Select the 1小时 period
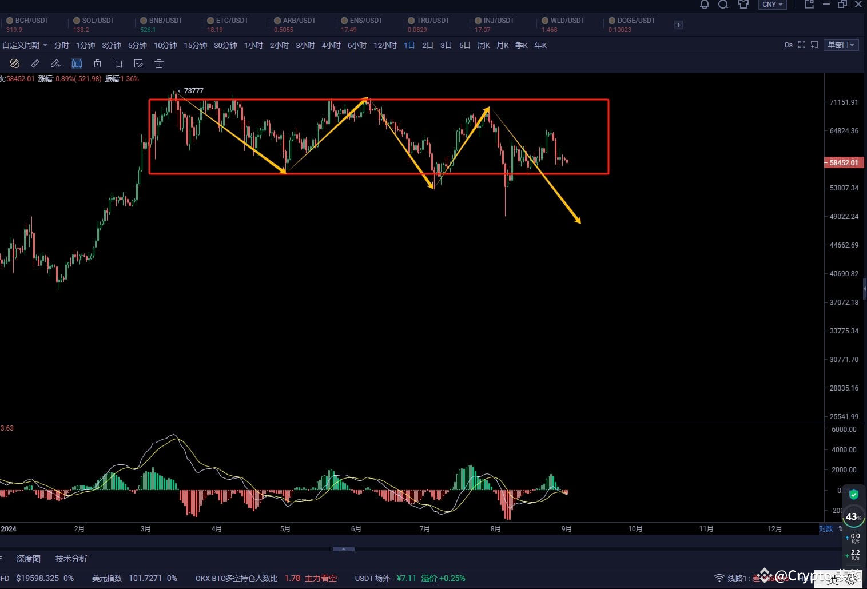This screenshot has height=589, width=867. [253, 45]
